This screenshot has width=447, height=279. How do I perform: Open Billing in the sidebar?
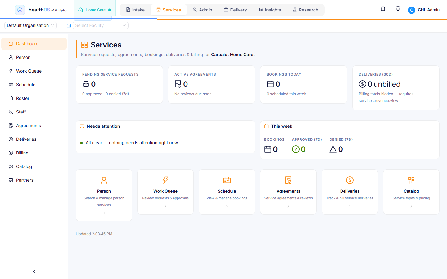coord(34,153)
